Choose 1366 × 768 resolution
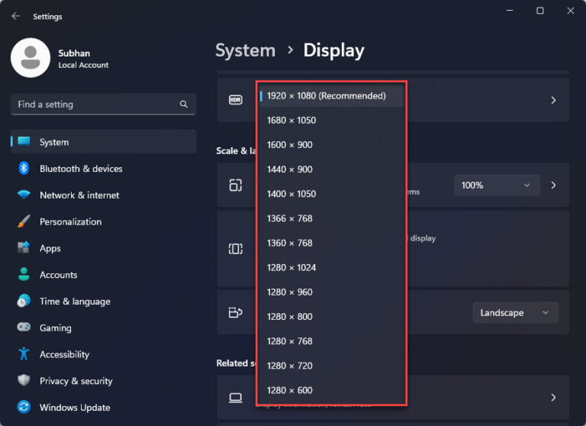 (290, 218)
